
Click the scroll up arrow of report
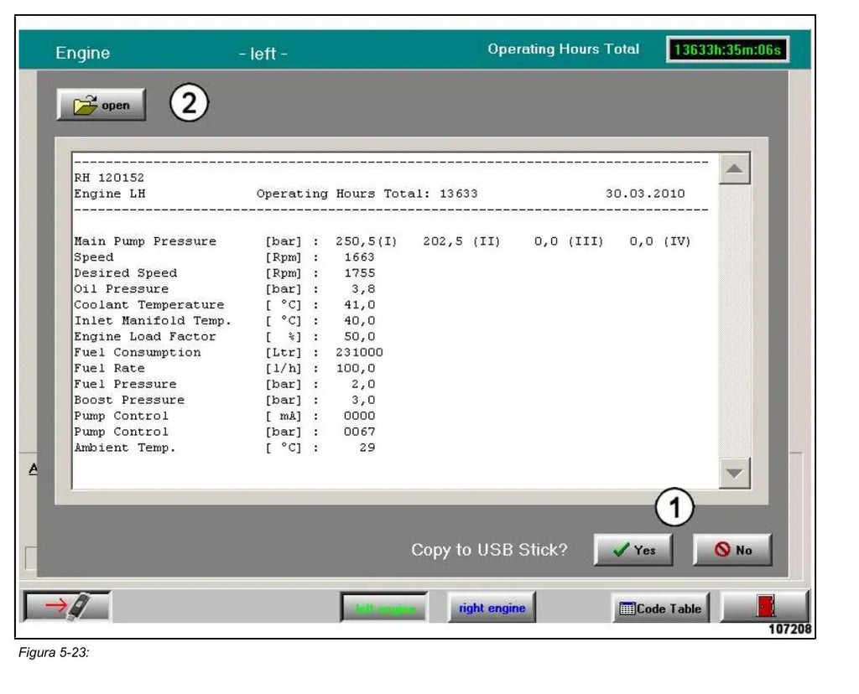point(734,168)
